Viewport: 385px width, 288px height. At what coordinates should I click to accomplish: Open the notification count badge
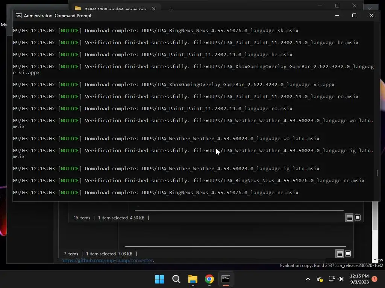coord(374,279)
